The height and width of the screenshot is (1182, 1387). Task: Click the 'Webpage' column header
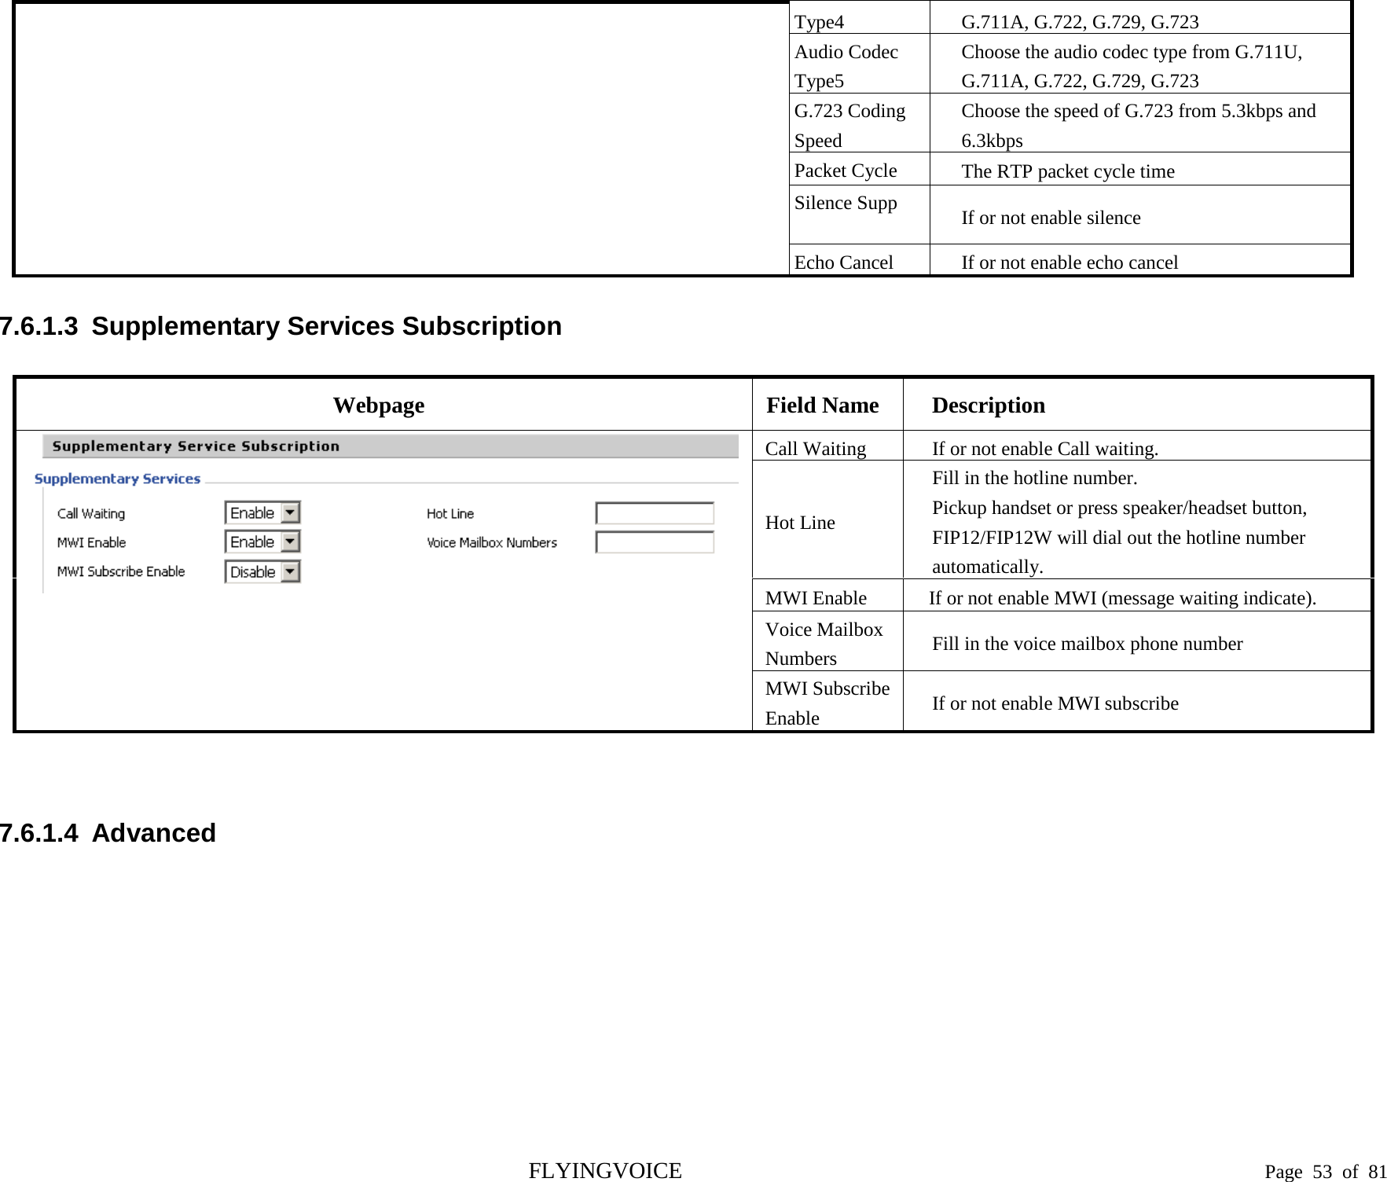point(379,406)
